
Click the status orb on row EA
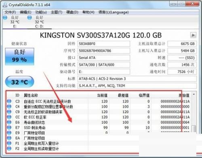(x=9, y=138)
